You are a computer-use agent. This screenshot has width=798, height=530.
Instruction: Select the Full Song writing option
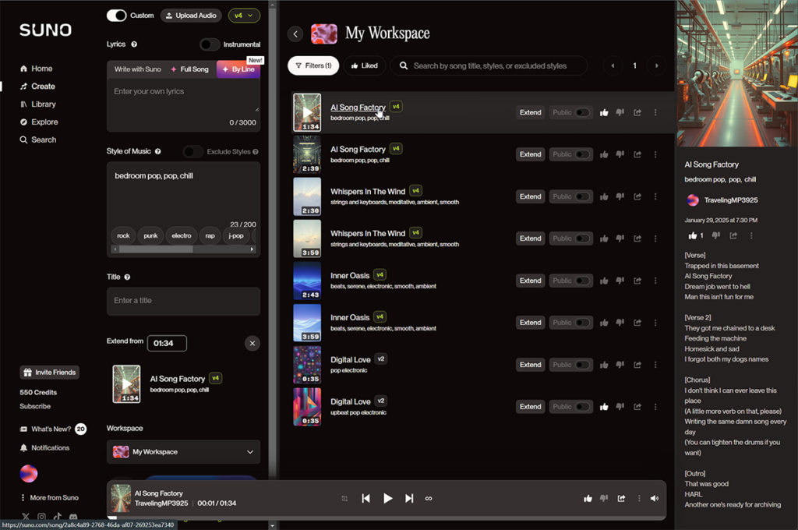pyautogui.click(x=189, y=69)
